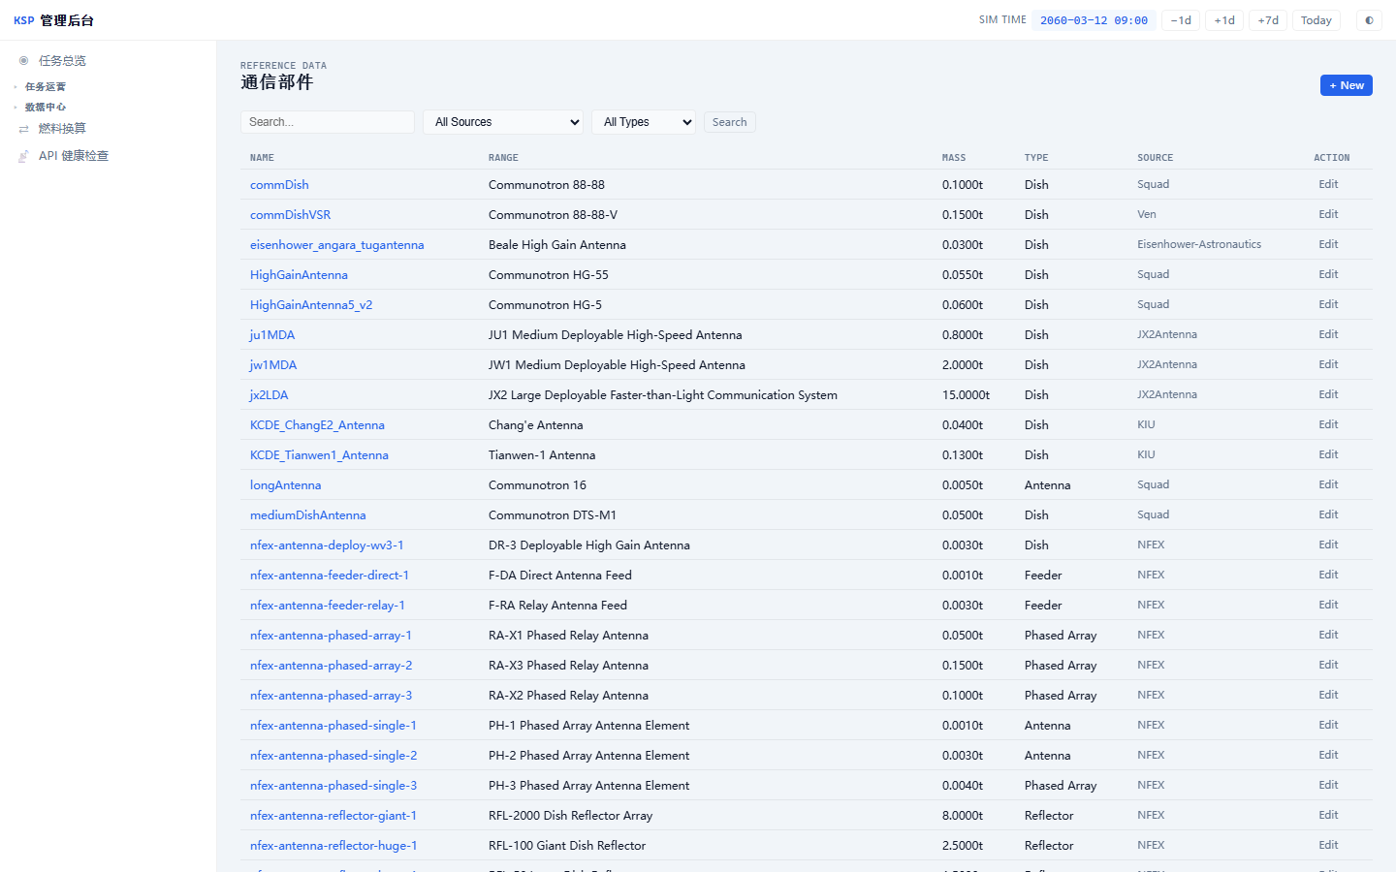Image resolution: width=1396 pixels, height=872 pixels.
Task: Open the nfex-antenna-phased-single-3 link
Action: click(x=333, y=785)
